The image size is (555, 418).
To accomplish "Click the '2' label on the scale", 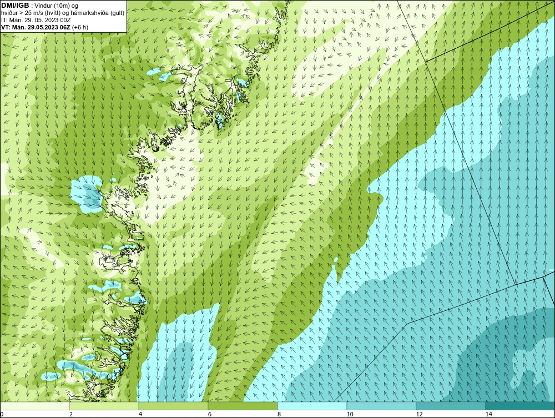I will click(x=71, y=415).
